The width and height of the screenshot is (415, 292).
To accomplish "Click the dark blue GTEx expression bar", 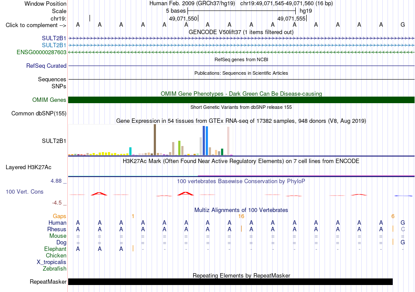I will 204,141.
